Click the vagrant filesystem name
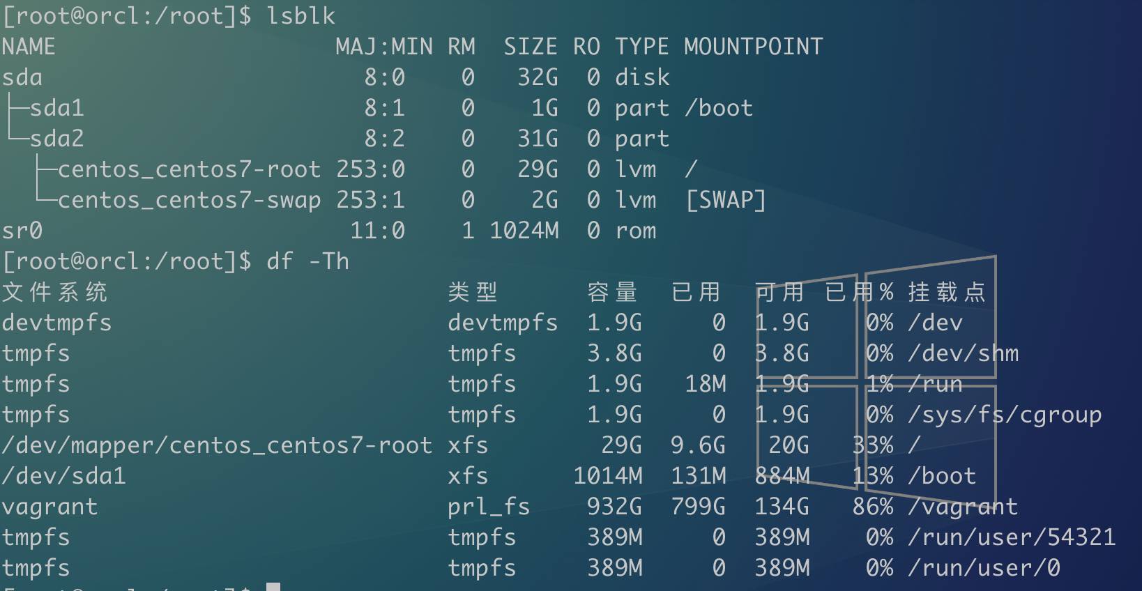Viewport: 1142px width, 591px height. [50, 507]
